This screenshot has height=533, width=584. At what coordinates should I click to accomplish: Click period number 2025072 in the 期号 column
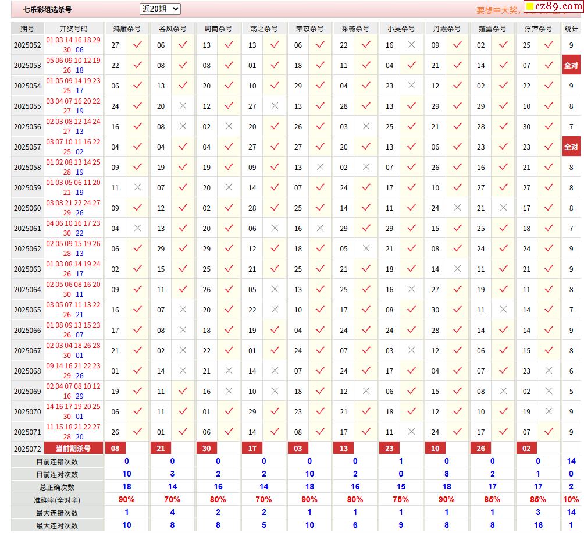pos(27,449)
